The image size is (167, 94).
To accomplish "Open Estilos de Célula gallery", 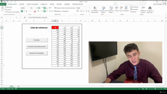I will [111, 10].
